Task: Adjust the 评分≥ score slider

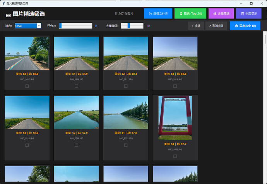Action: pyautogui.click(x=75, y=26)
